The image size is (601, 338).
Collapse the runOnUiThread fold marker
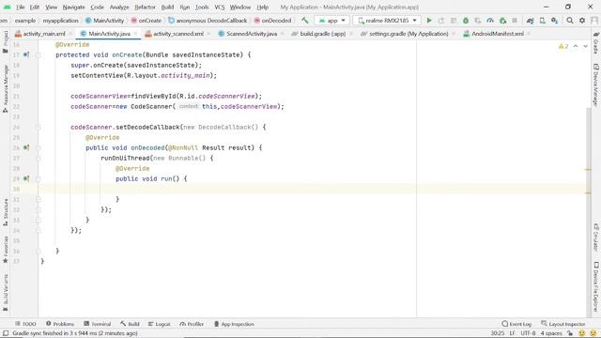(38, 158)
